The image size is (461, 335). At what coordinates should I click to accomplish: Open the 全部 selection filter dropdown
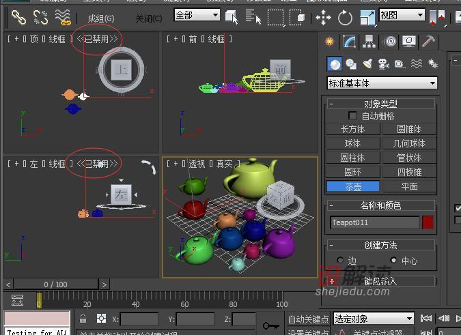tap(197, 15)
